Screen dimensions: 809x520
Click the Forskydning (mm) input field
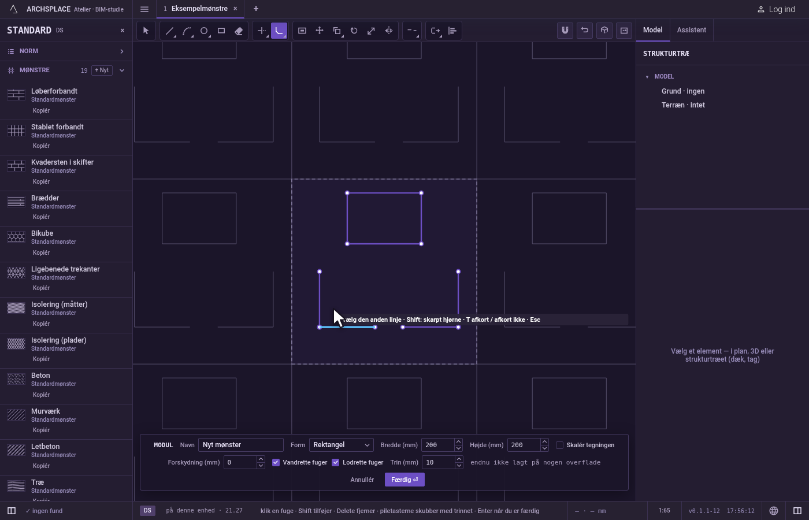click(240, 462)
